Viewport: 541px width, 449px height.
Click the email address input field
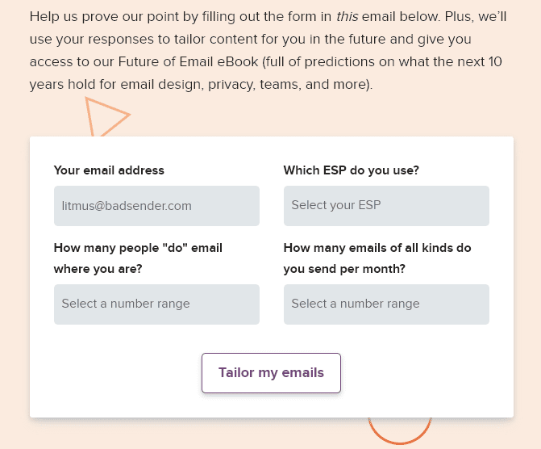(x=156, y=206)
